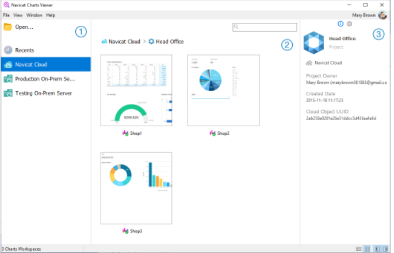
Task: Click Mary Brown user name
Action: point(364,15)
